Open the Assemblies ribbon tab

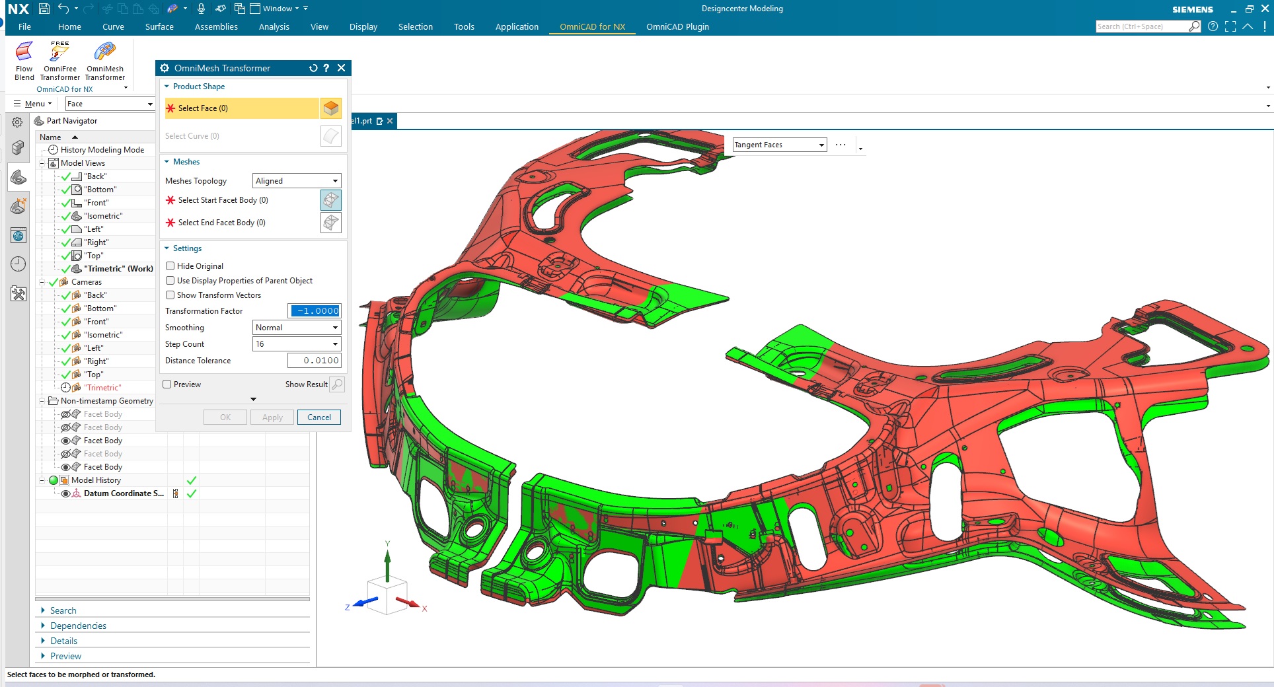[x=216, y=27]
